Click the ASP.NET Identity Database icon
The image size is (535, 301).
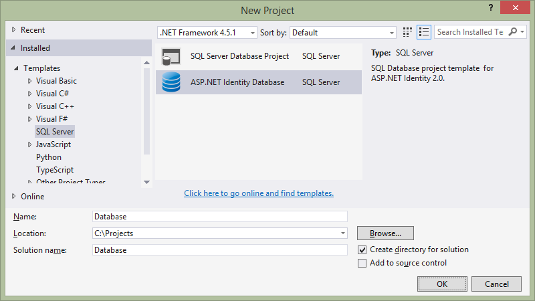pyautogui.click(x=171, y=82)
